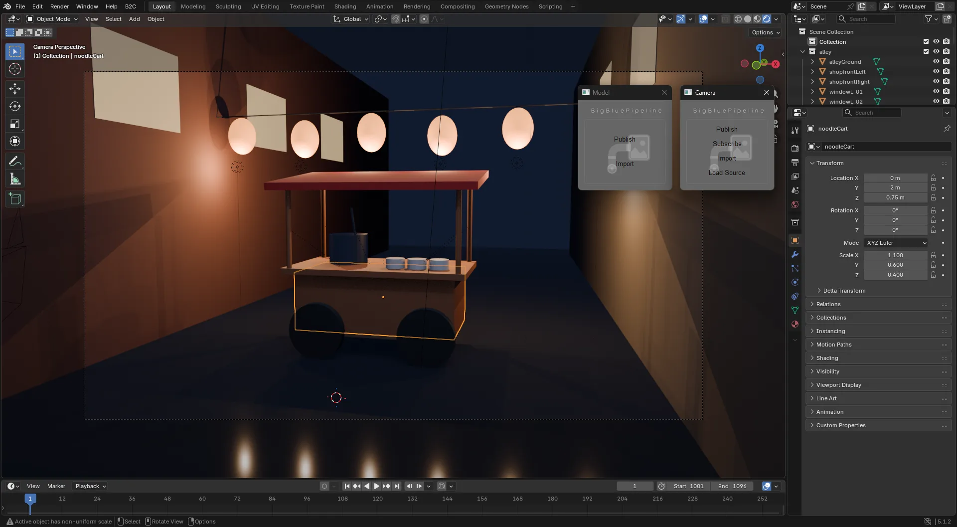The image size is (957, 527).
Task: Play the animation forward
Action: 377,486
